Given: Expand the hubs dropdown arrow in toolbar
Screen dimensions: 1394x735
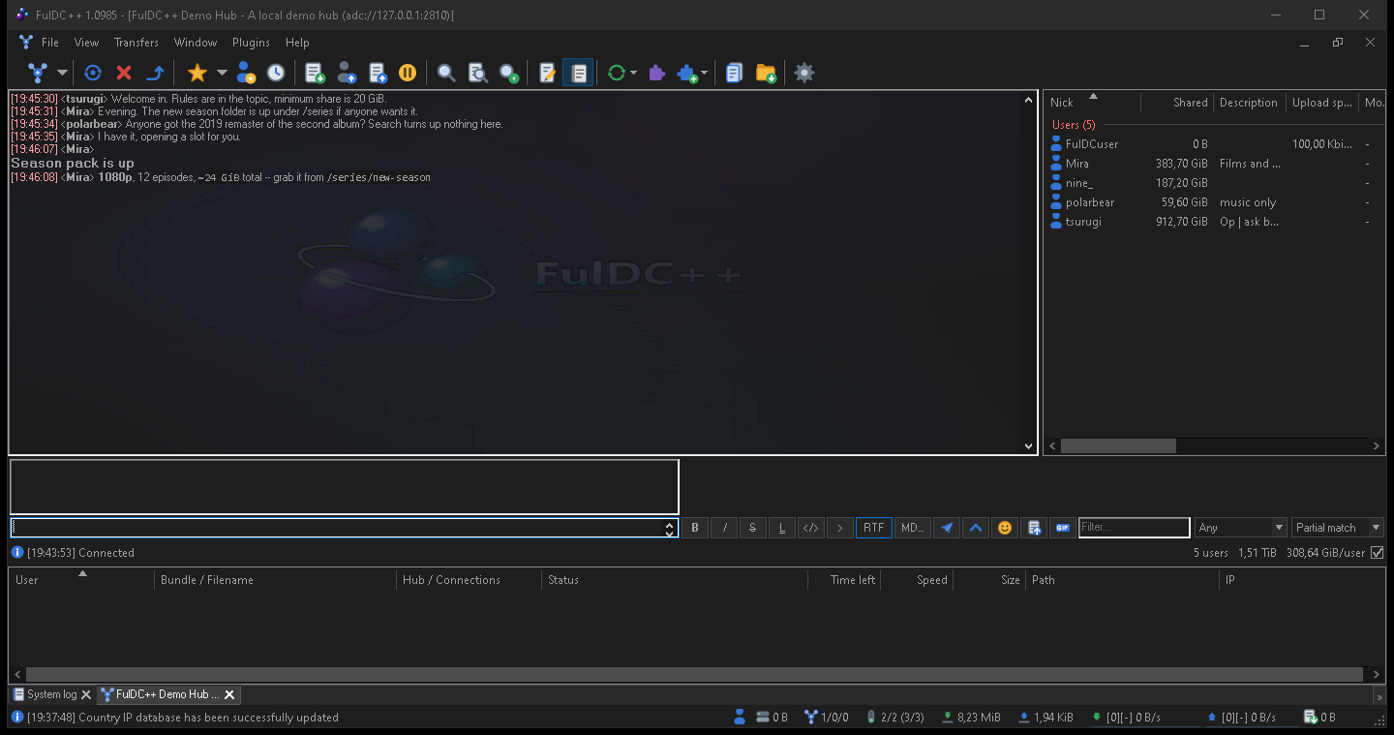Looking at the screenshot, I should coord(62,73).
